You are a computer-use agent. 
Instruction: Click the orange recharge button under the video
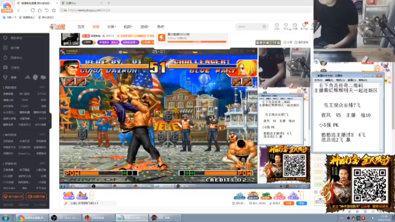pos(289,203)
